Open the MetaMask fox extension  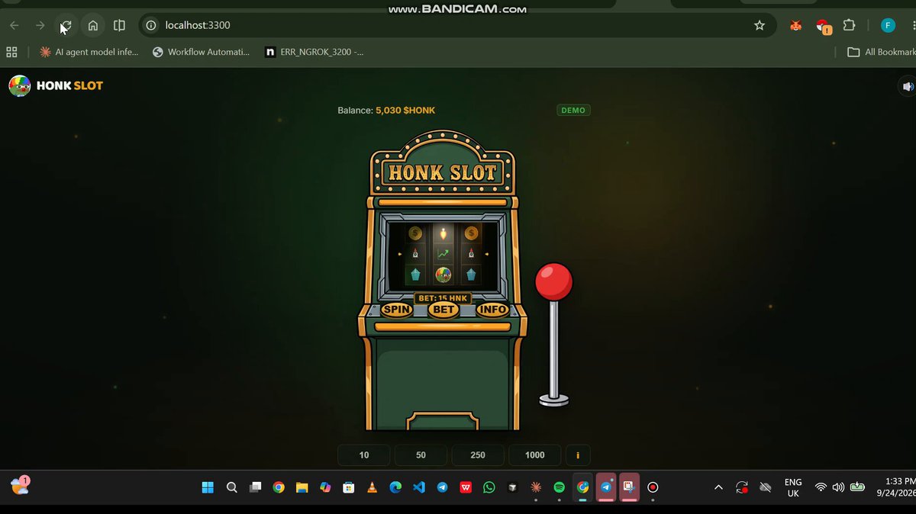click(796, 25)
